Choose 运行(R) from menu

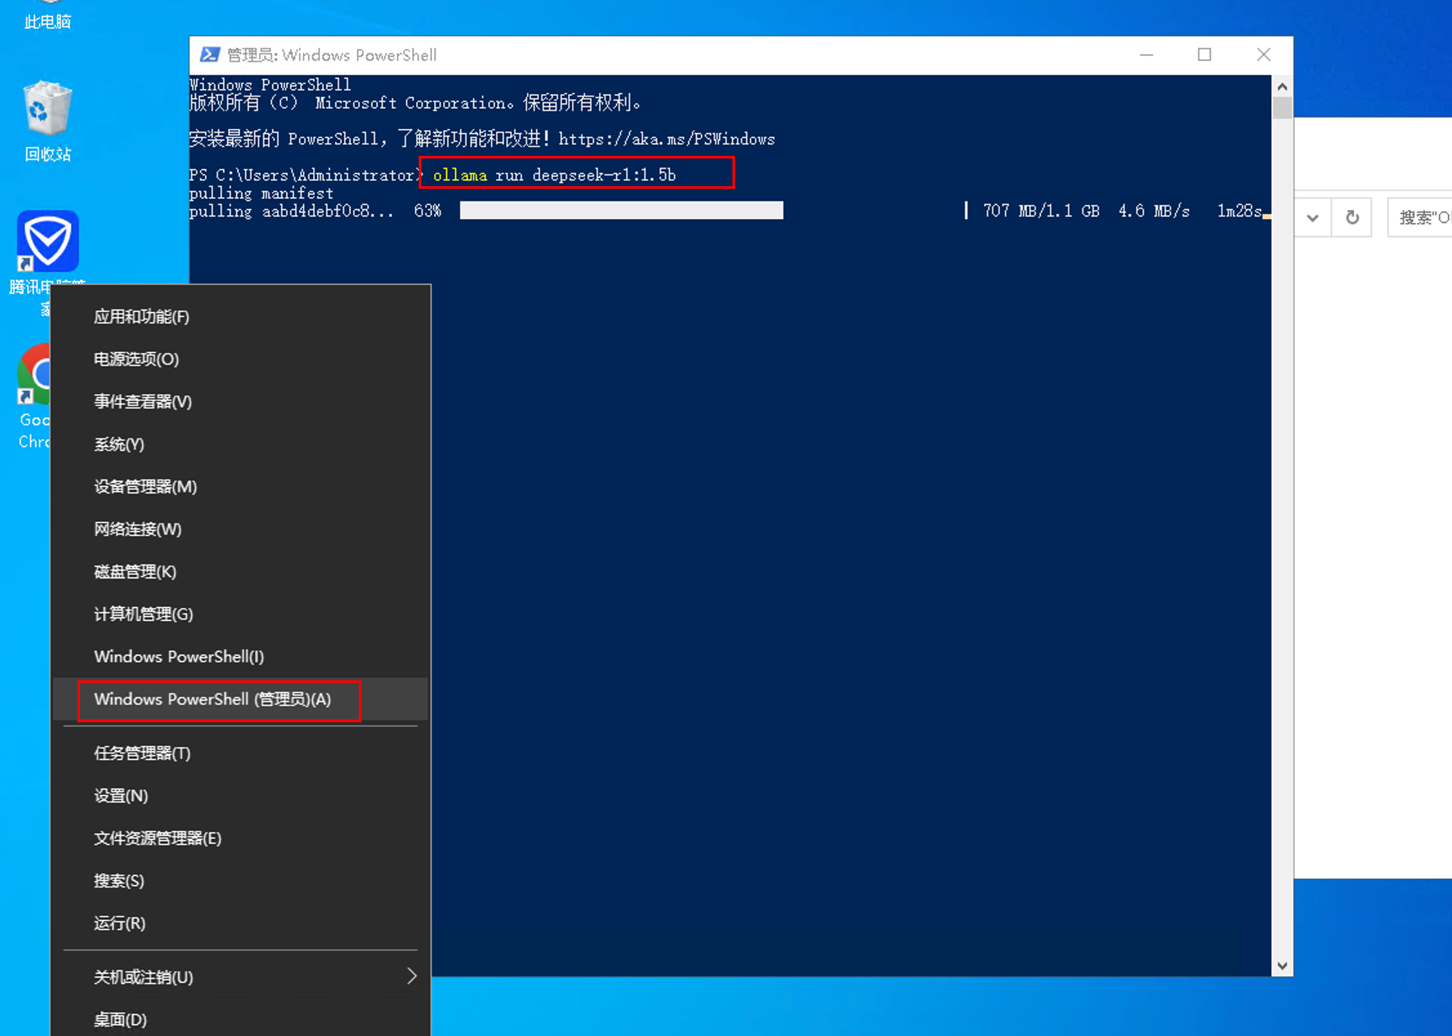click(x=240, y=923)
